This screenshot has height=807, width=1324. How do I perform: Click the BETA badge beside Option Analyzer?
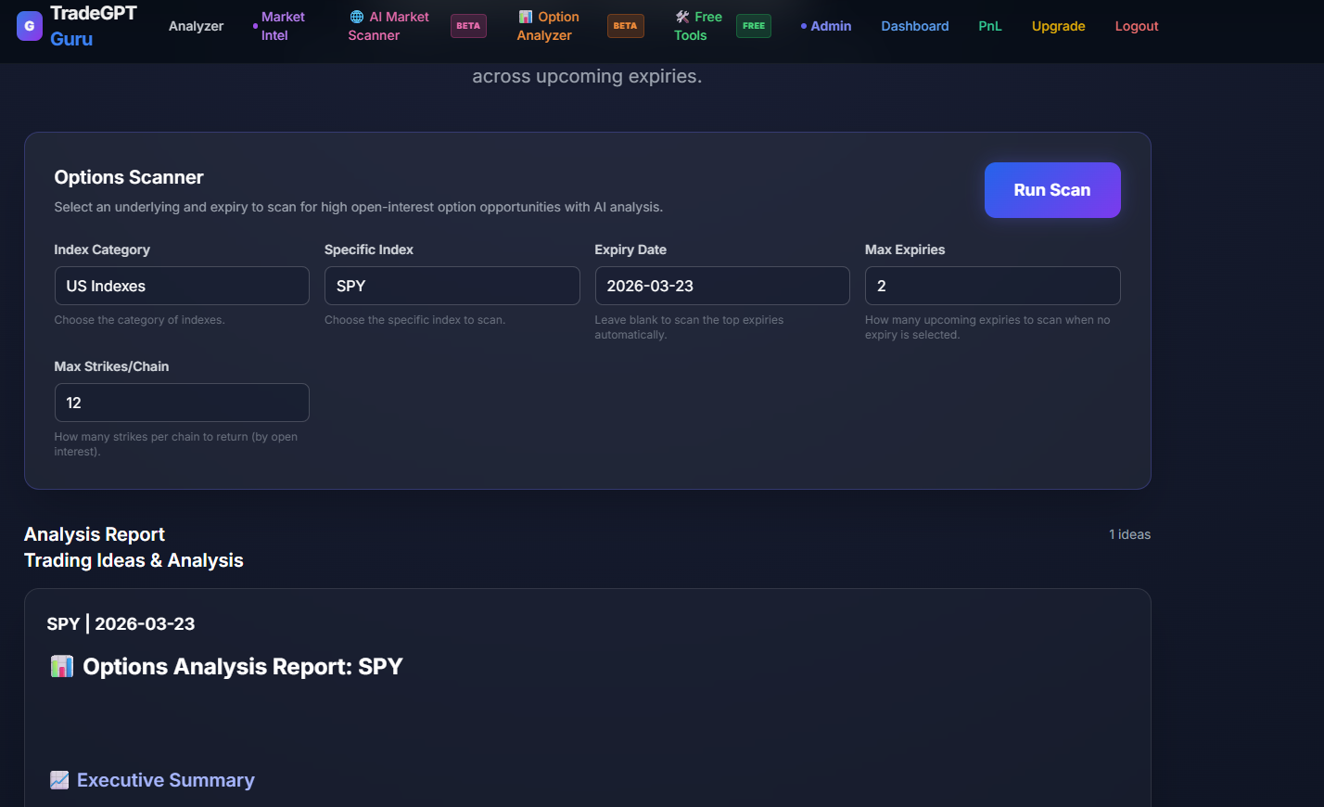click(626, 26)
